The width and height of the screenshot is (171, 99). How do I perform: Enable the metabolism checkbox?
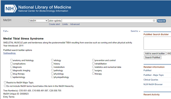point(52,67)
